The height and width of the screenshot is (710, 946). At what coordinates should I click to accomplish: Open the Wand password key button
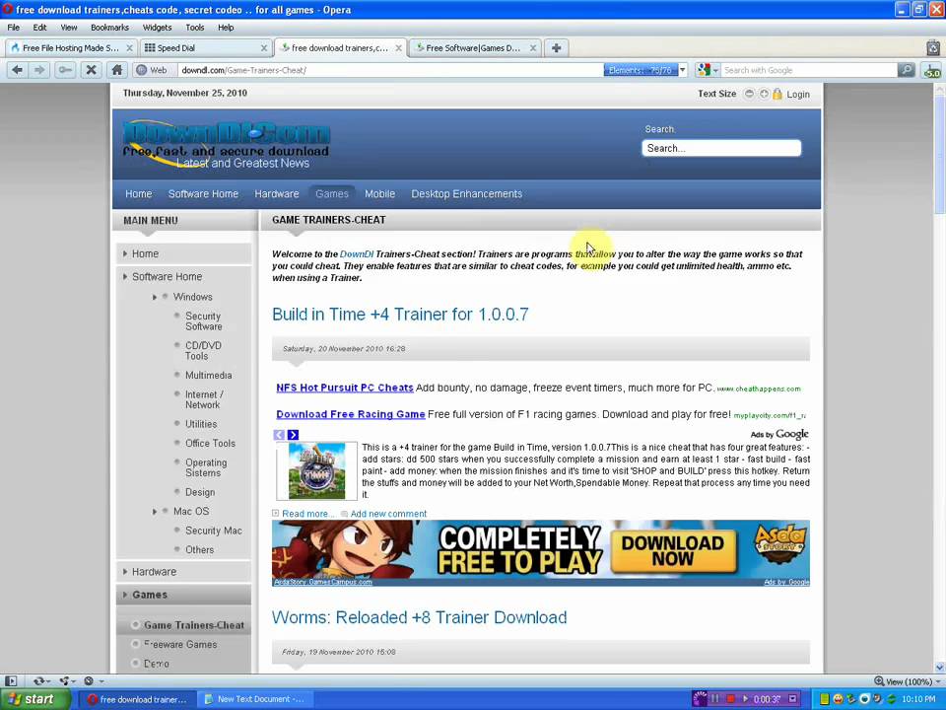pos(65,70)
